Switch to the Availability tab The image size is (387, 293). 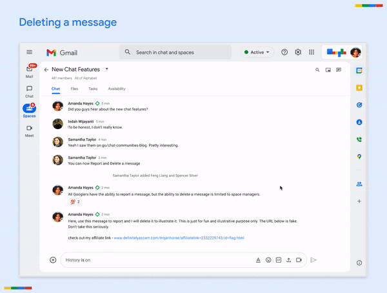117,88
